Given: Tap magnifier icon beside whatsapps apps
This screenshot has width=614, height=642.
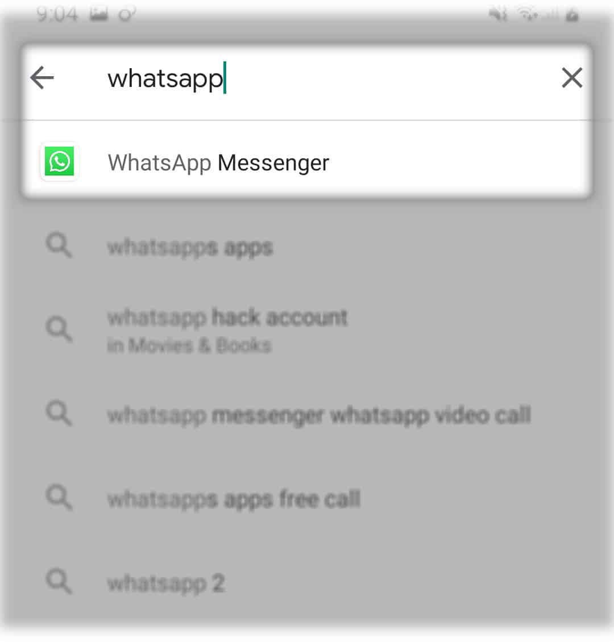Looking at the screenshot, I should pyautogui.click(x=59, y=245).
